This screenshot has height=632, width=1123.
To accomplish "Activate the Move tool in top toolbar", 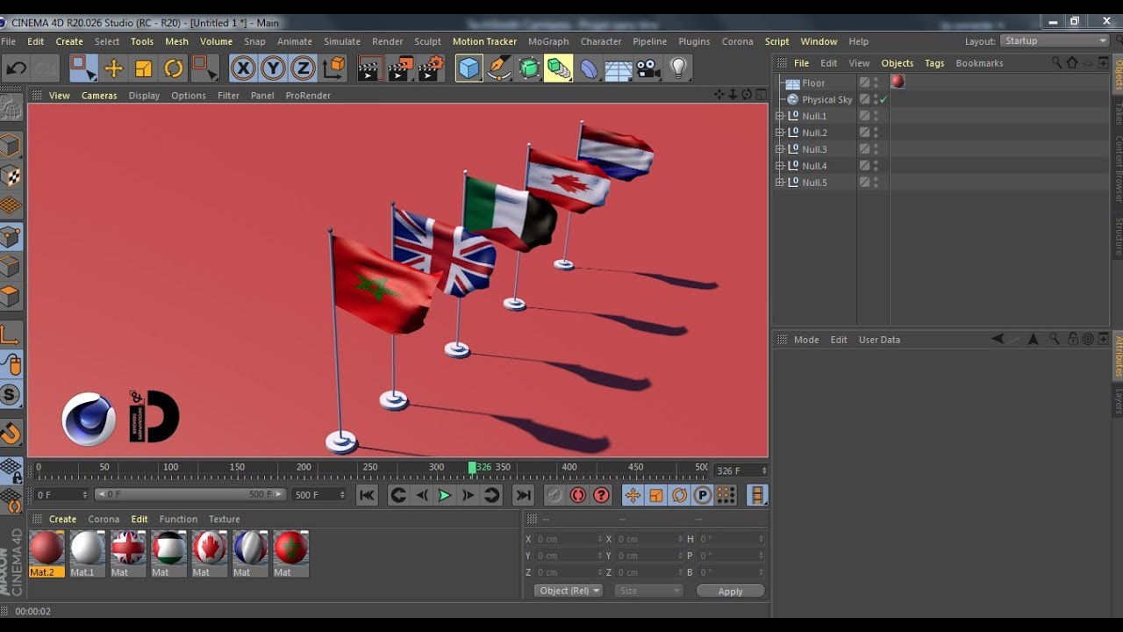I will (x=113, y=68).
